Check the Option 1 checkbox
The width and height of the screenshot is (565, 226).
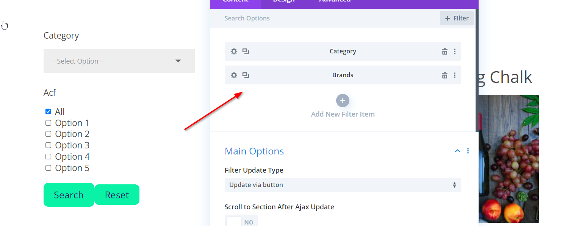point(48,123)
